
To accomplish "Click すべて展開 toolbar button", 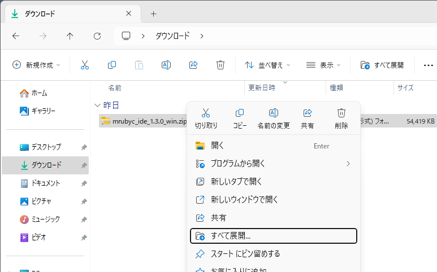I will [382, 65].
